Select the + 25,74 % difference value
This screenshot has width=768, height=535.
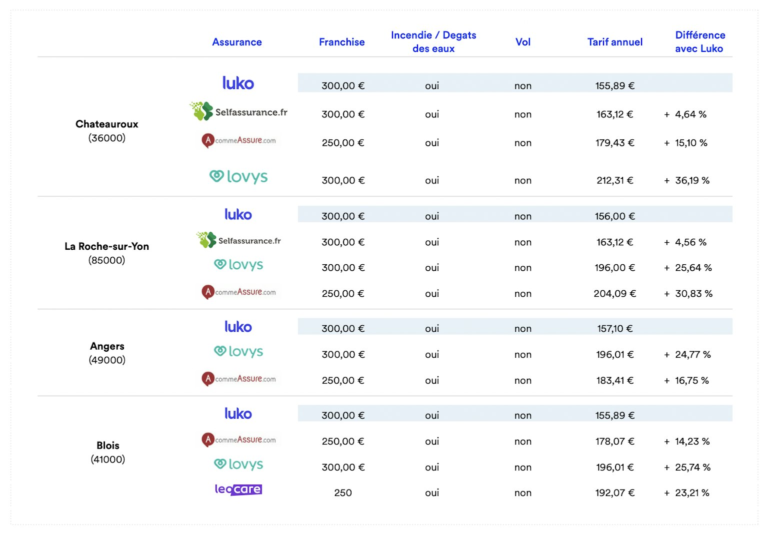(x=687, y=468)
